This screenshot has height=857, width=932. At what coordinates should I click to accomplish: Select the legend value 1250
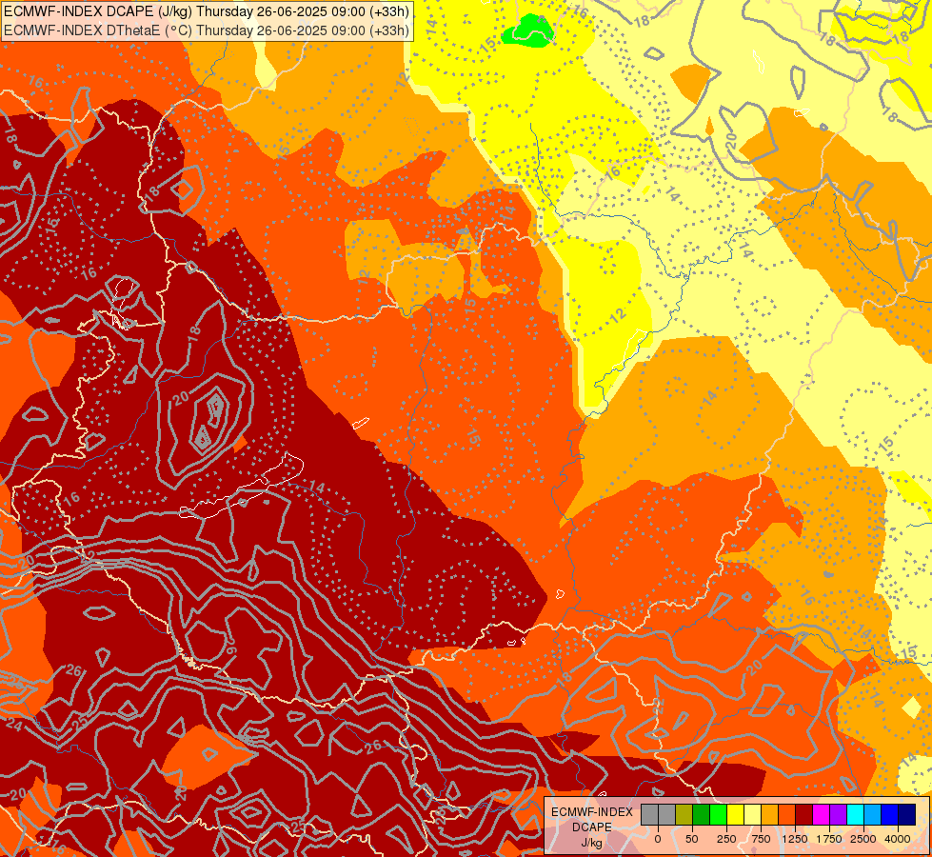click(x=795, y=839)
